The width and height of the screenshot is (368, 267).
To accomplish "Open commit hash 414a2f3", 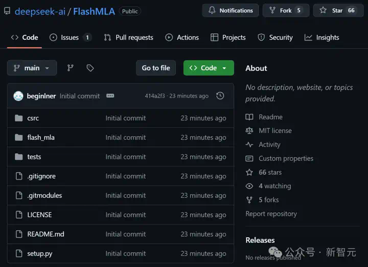I will click(x=155, y=96).
